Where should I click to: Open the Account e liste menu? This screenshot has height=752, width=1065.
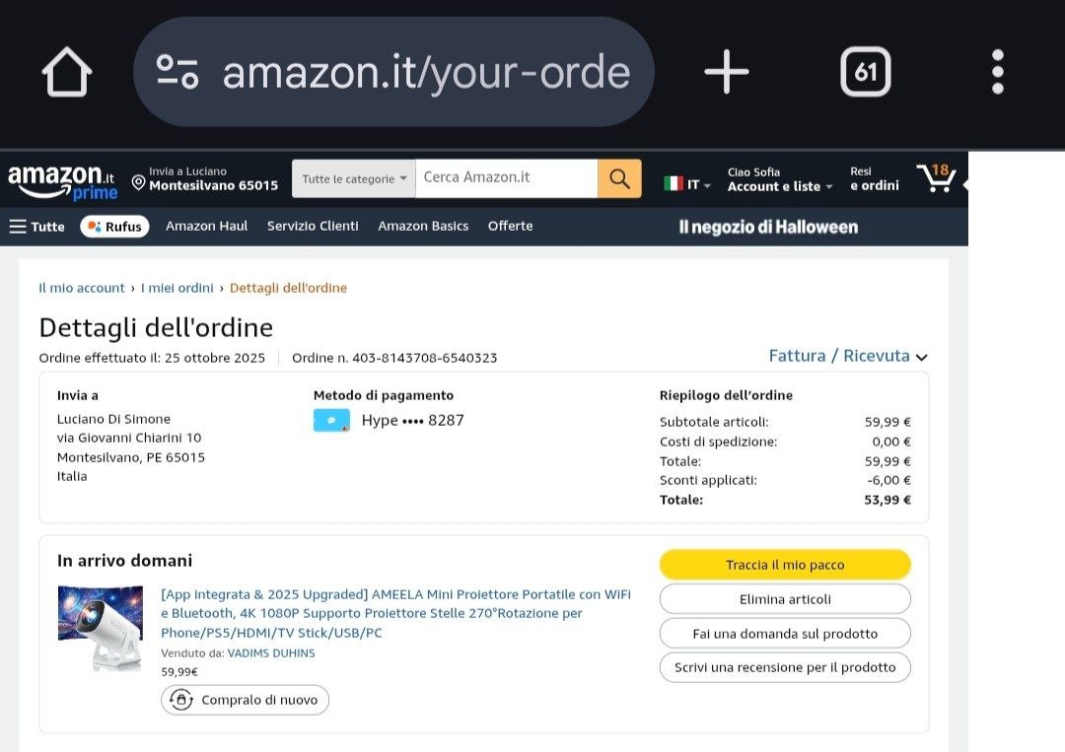[779, 179]
